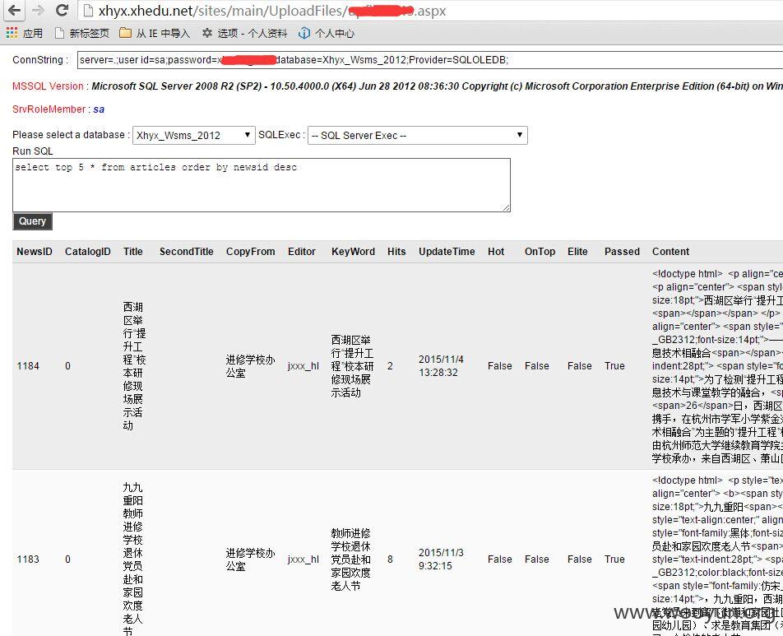Open the 新标签页 bookmark
The image size is (783, 636).
coord(82,34)
